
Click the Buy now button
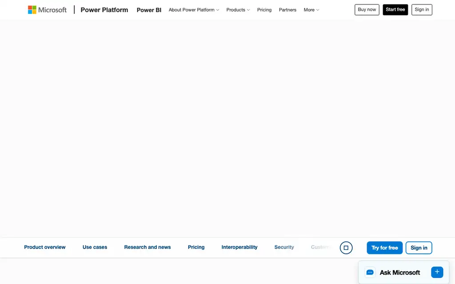[367, 10]
